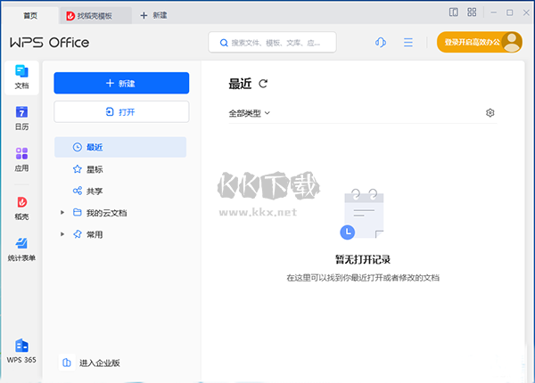Viewport: 535px width, 383px height.
Task: Click the search input field
Action: (272, 43)
